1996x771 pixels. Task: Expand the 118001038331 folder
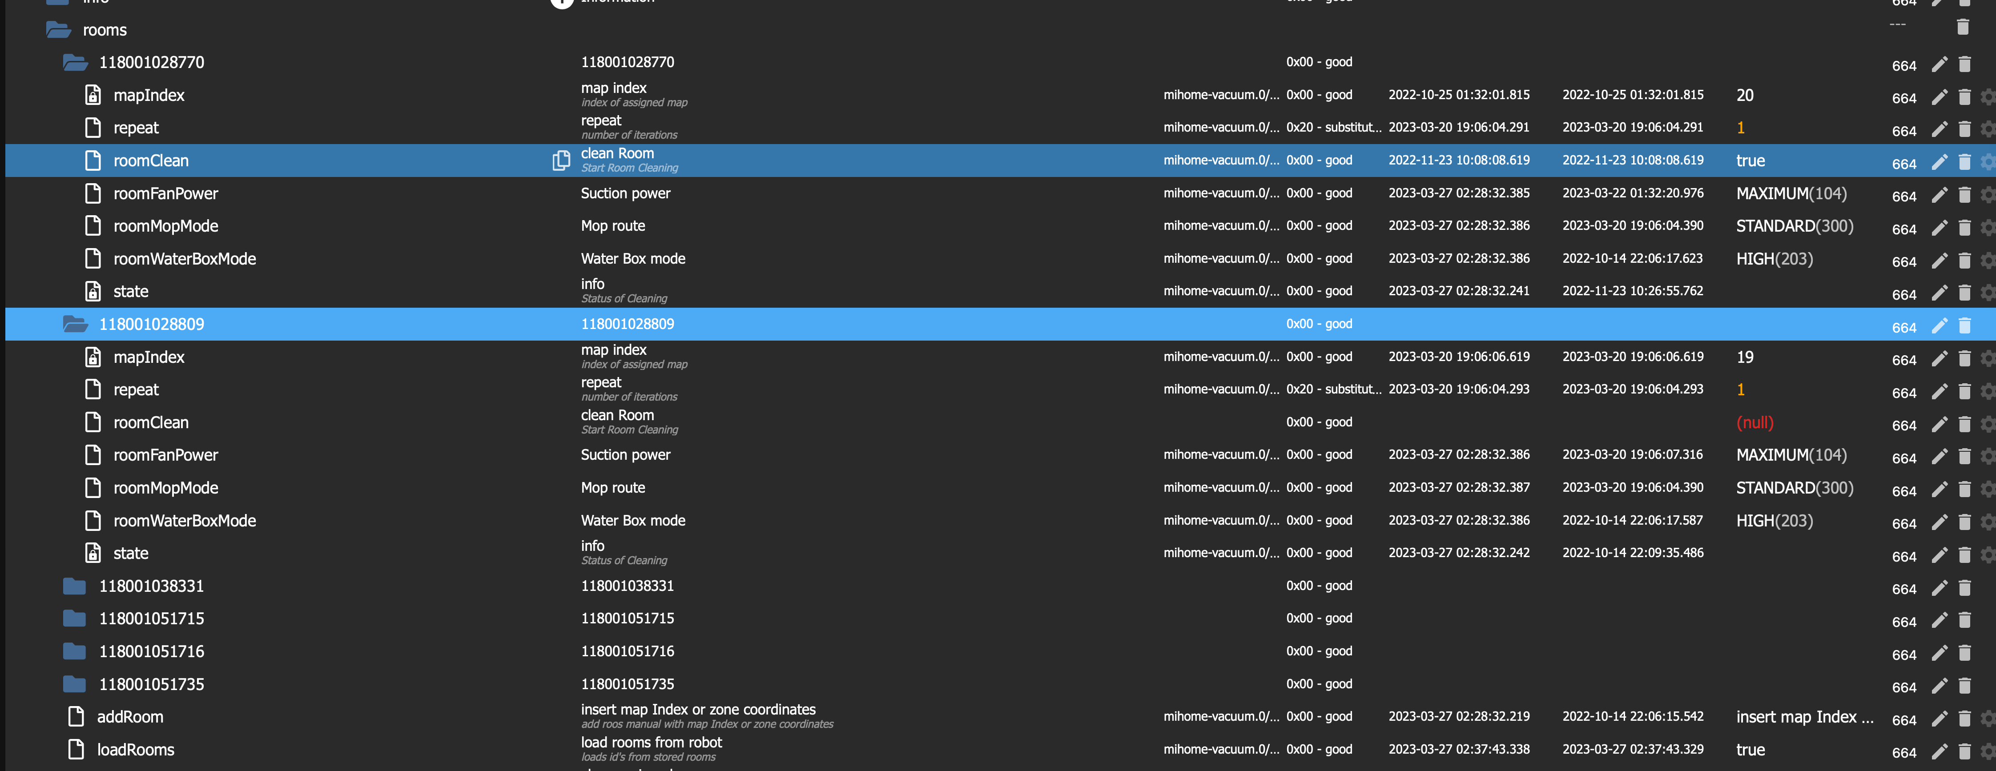point(74,586)
